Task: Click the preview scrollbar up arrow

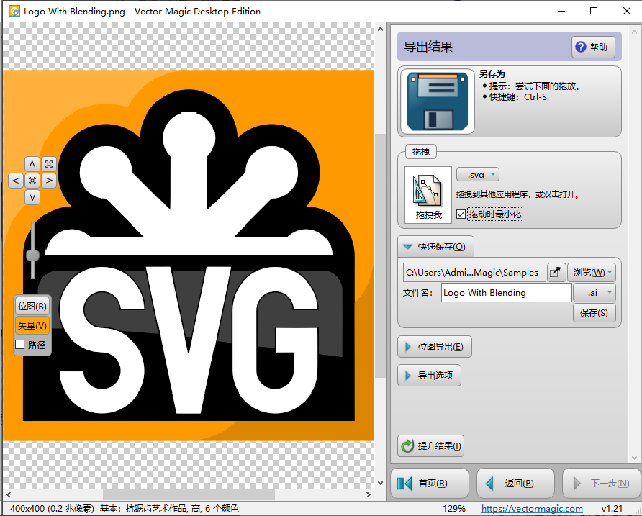Action: pos(380,29)
